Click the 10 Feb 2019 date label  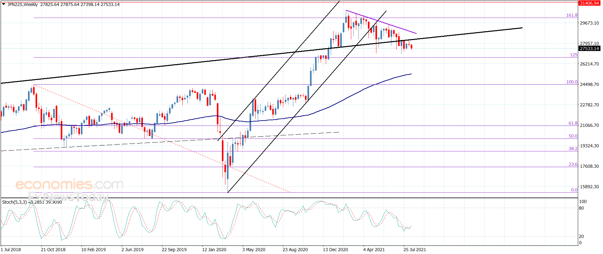[x=93, y=250]
